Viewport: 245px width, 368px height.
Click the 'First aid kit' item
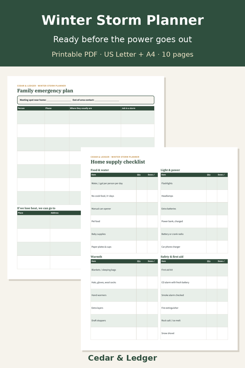click(167, 270)
